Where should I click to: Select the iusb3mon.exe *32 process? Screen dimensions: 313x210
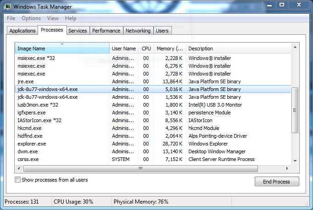pos(153,105)
